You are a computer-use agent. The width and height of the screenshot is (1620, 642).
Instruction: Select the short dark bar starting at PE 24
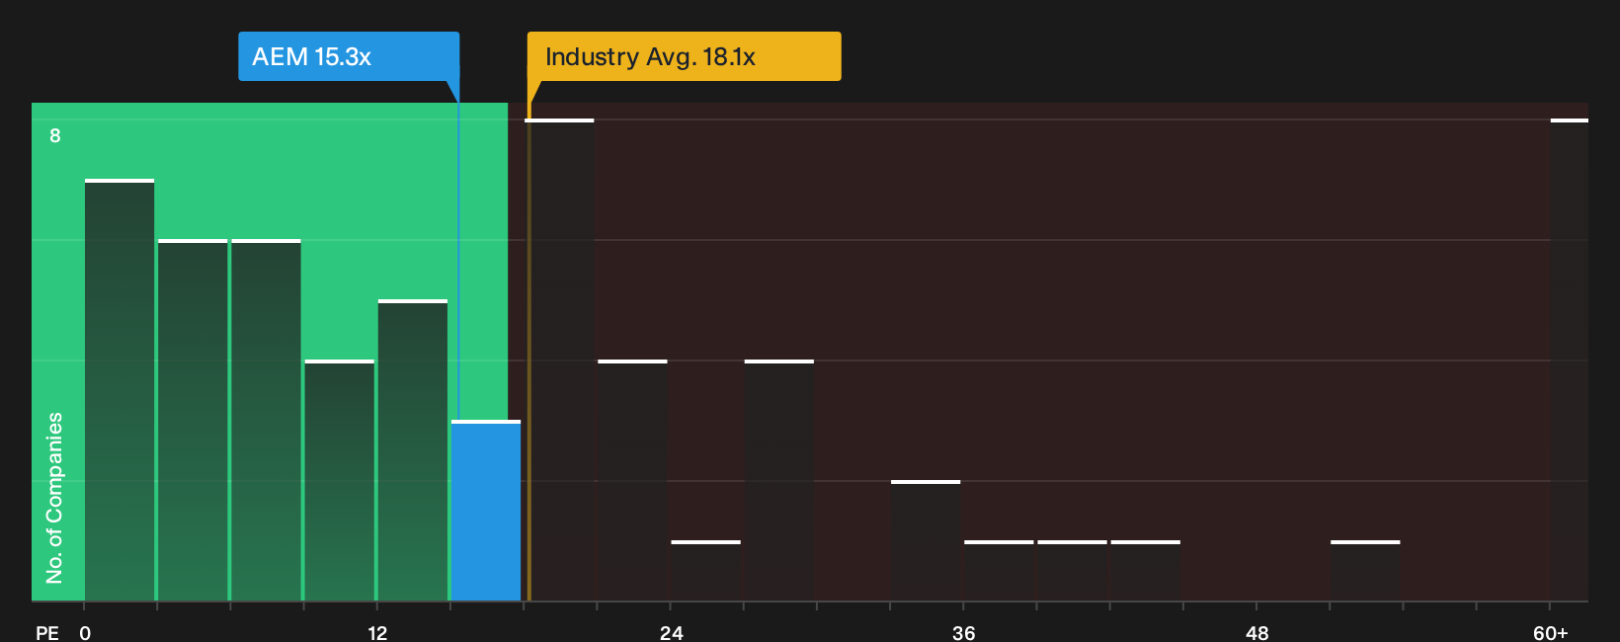click(x=705, y=571)
